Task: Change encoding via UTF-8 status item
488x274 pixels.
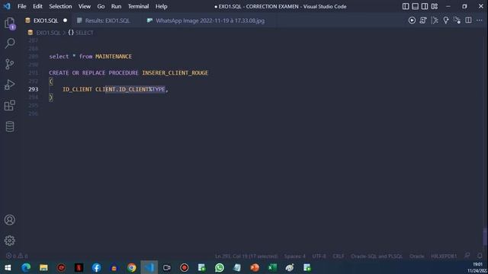Action: click(319, 256)
